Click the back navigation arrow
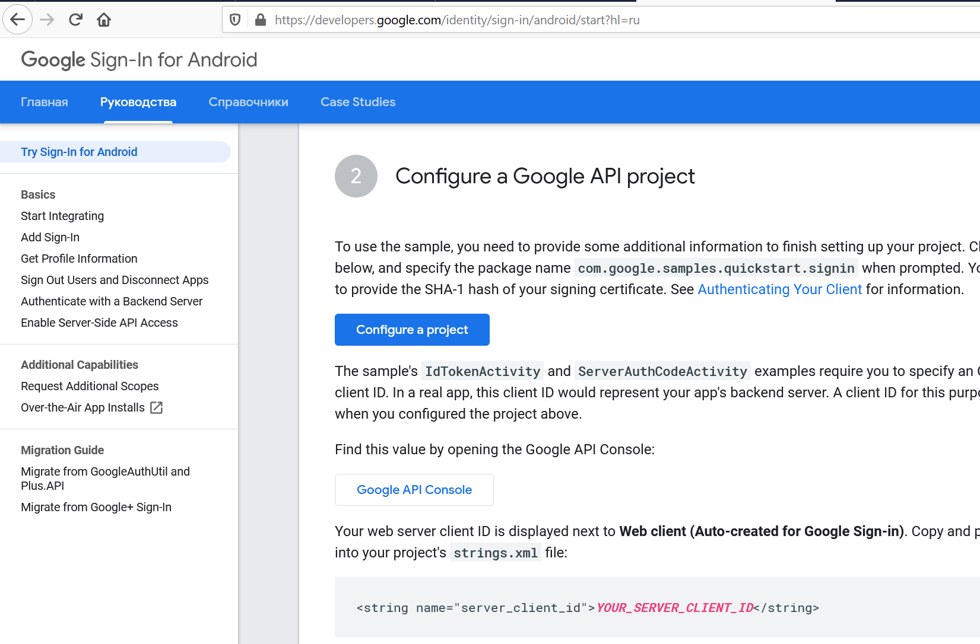The image size is (980, 644). [17, 20]
